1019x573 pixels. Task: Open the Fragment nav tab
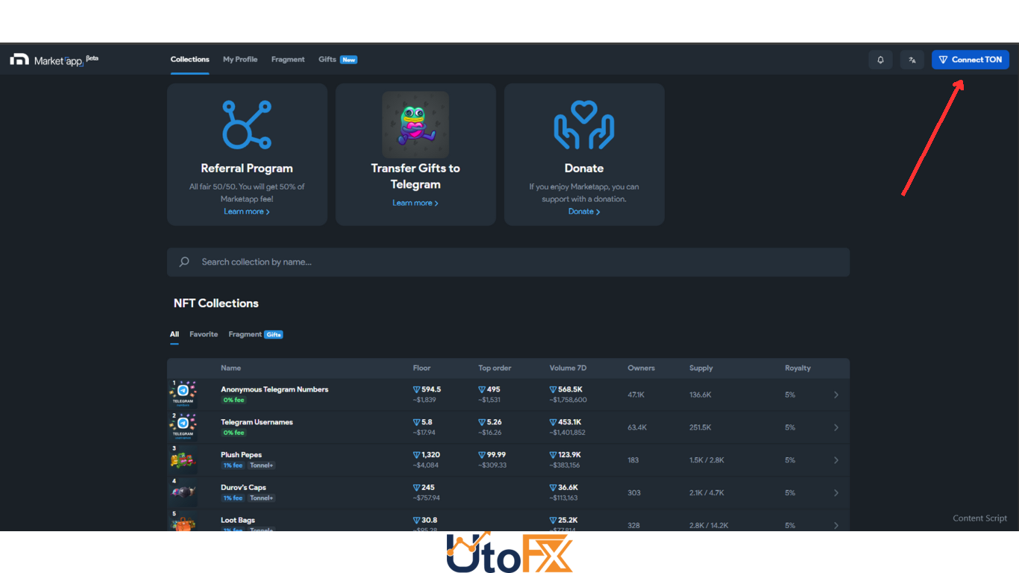288,60
